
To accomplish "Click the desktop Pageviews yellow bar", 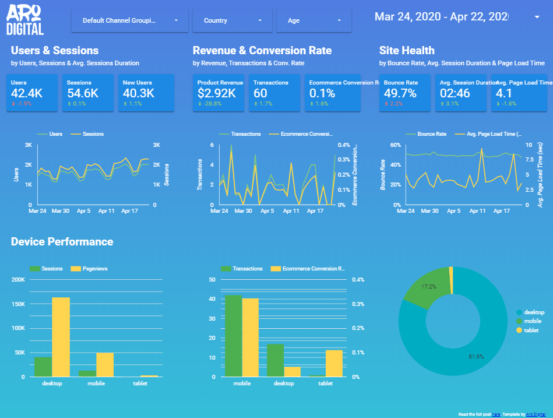I will [x=61, y=337].
